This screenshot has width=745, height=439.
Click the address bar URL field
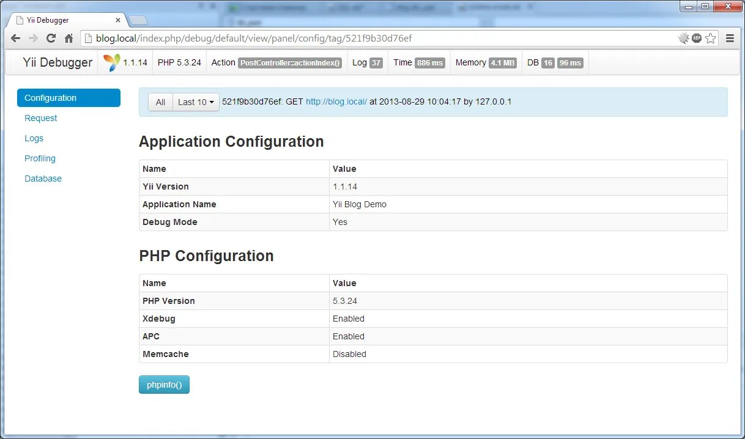379,38
